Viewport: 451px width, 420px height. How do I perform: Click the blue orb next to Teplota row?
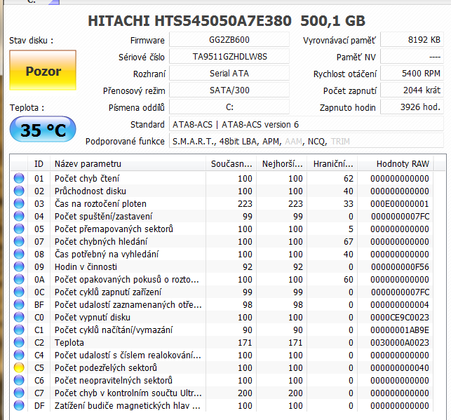click(19, 343)
